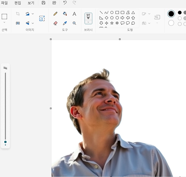This screenshot has height=177, width=186.
Task: Click the top-center canvas resize handle
Action: (120, 39)
